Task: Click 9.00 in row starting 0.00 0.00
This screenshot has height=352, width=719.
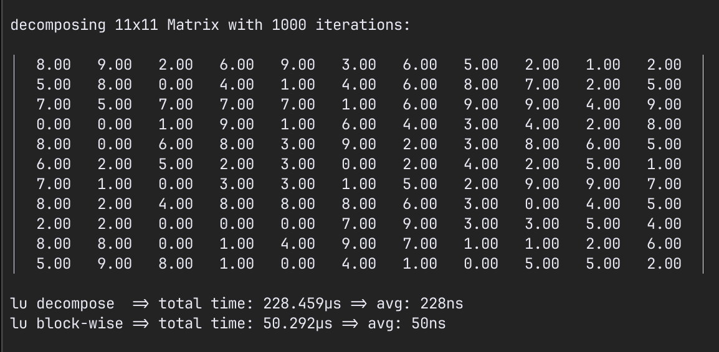Action: (237, 124)
